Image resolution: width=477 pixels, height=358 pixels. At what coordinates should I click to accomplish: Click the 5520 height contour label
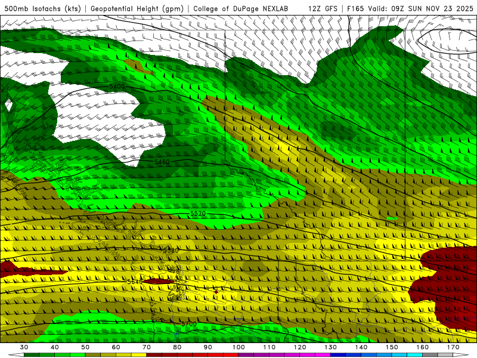pos(198,214)
